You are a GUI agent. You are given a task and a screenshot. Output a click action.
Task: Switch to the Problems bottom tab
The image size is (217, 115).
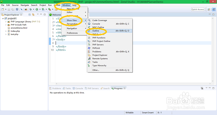tap(55, 89)
